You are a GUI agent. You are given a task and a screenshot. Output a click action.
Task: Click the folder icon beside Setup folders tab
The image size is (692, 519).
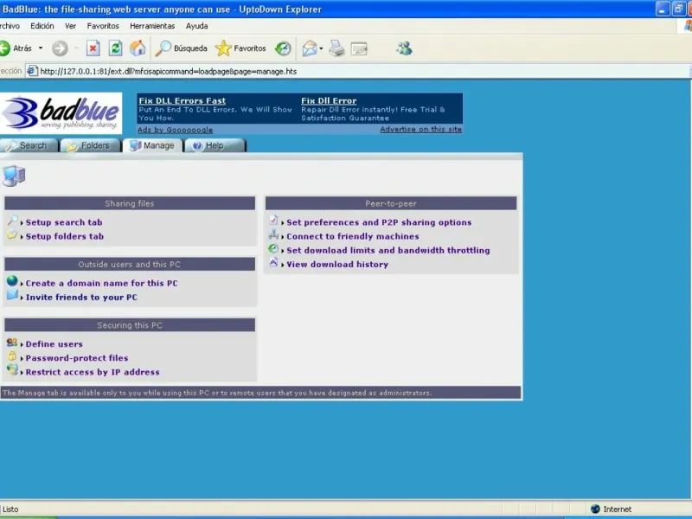[12, 234]
